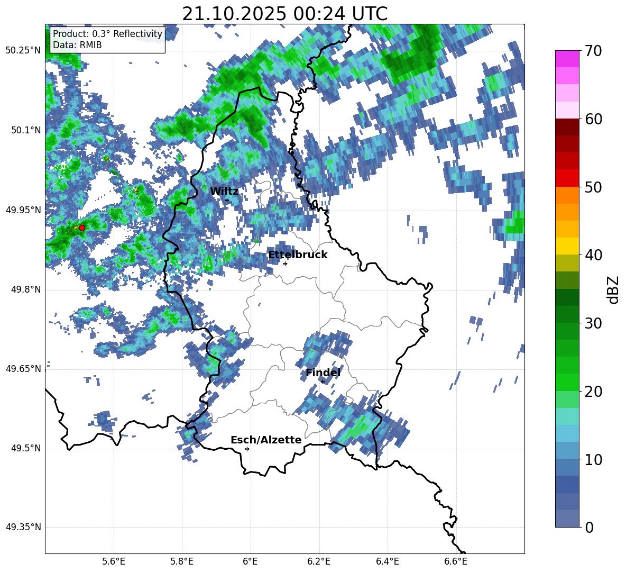Click the 6.6°E longitude label
626x572 pixels.
point(456,561)
